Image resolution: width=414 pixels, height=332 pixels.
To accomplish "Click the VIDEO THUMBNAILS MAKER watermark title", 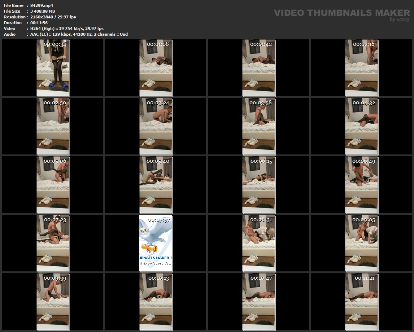I will [341, 13].
